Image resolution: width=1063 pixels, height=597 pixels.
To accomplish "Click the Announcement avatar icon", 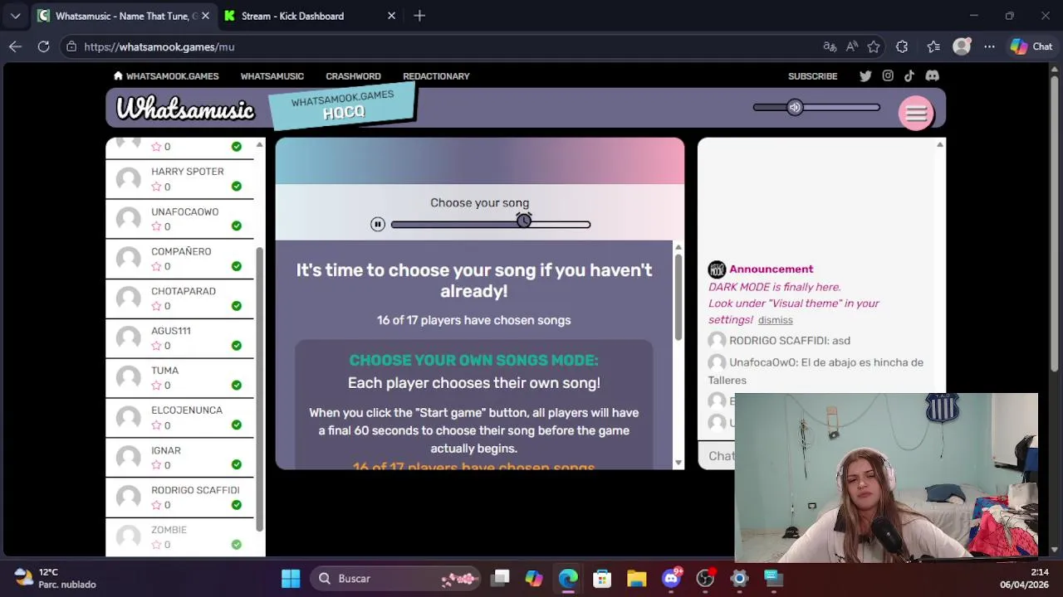I will [717, 269].
